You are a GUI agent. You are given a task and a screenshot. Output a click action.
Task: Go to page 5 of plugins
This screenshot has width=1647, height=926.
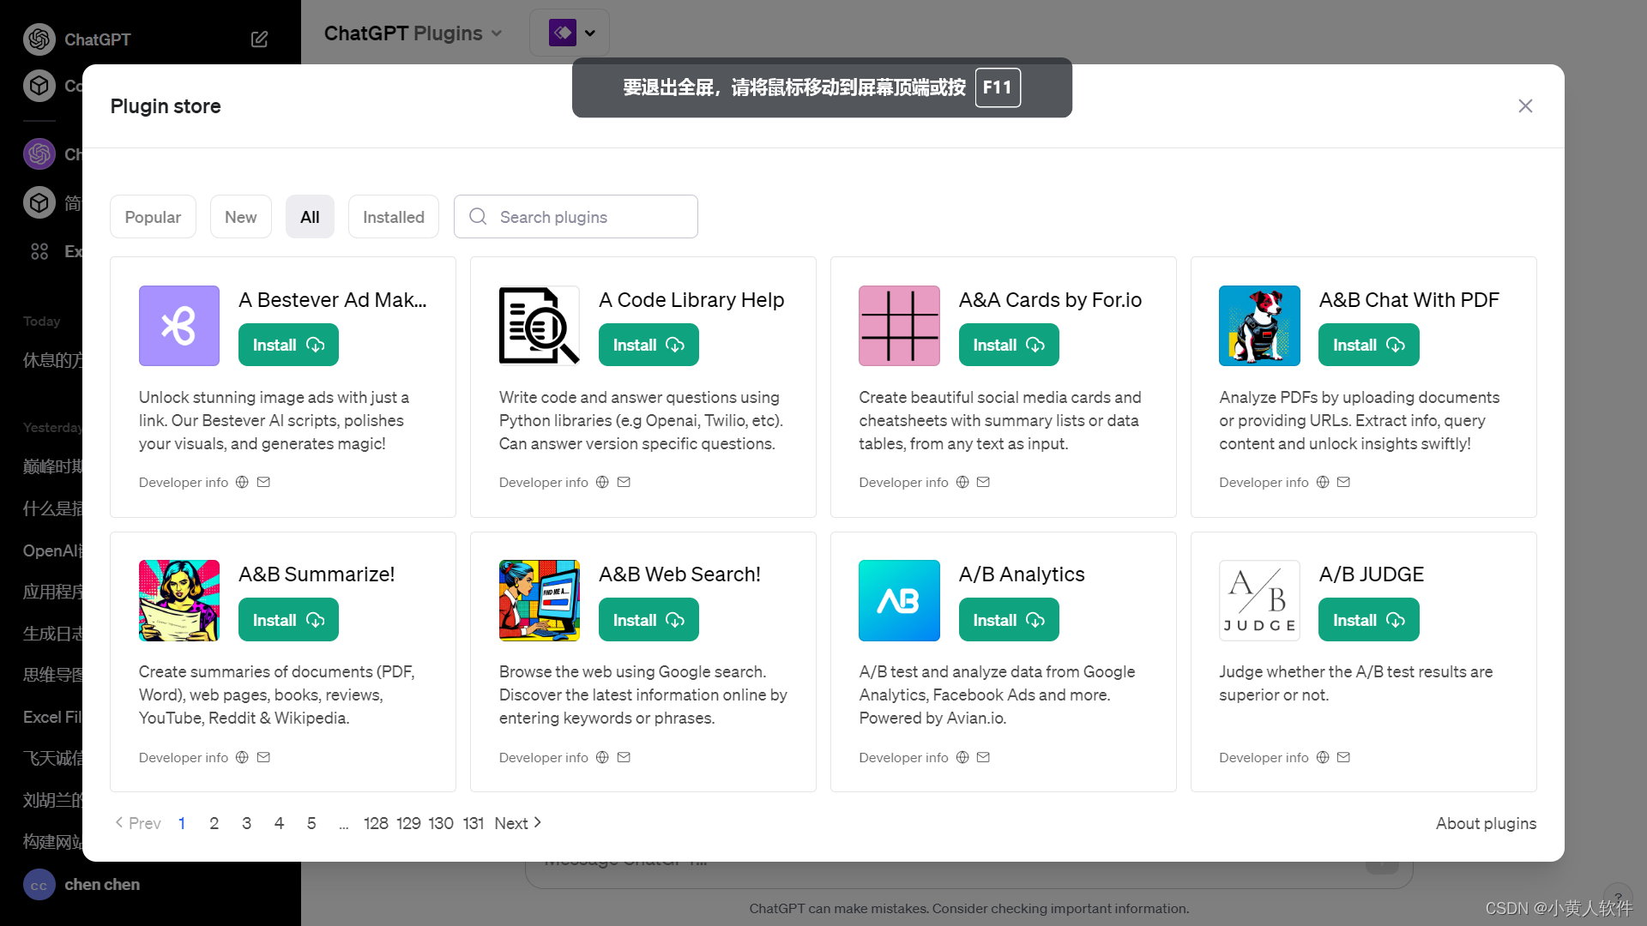pos(311,823)
